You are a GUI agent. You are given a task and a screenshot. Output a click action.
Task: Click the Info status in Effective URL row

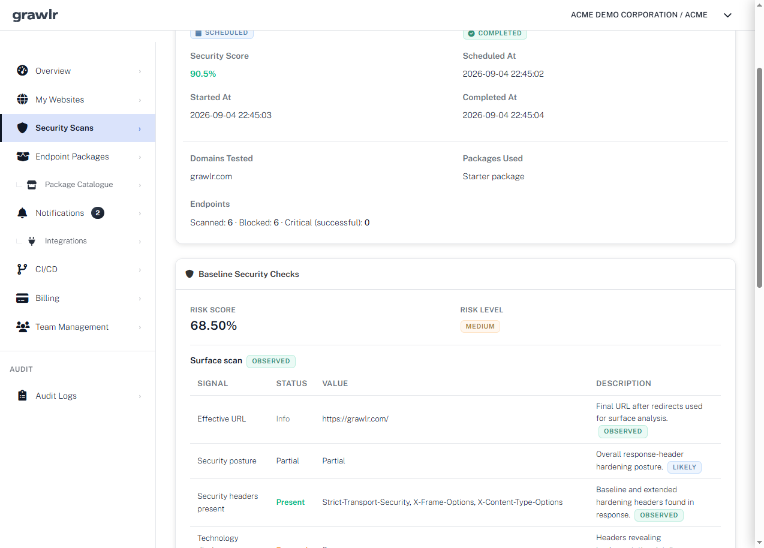(283, 419)
